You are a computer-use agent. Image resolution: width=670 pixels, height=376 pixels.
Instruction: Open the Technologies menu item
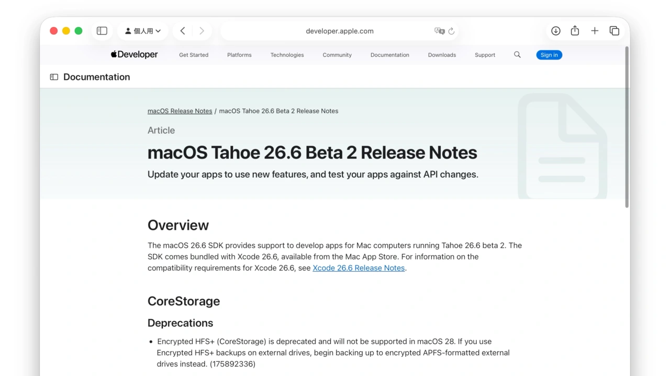287,55
